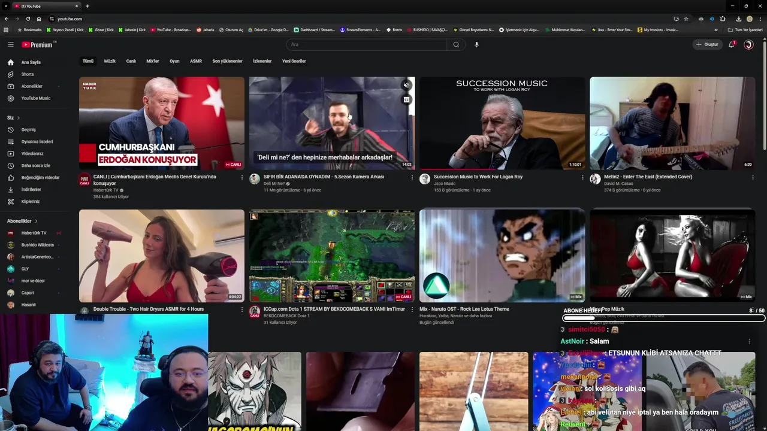767x431 pixels.
Task: Open Bushido Wildcats subscription
Action: point(37,245)
